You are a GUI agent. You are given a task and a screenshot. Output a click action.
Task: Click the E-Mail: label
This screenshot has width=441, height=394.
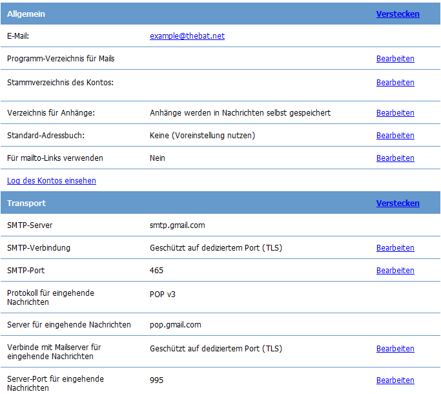click(x=18, y=36)
